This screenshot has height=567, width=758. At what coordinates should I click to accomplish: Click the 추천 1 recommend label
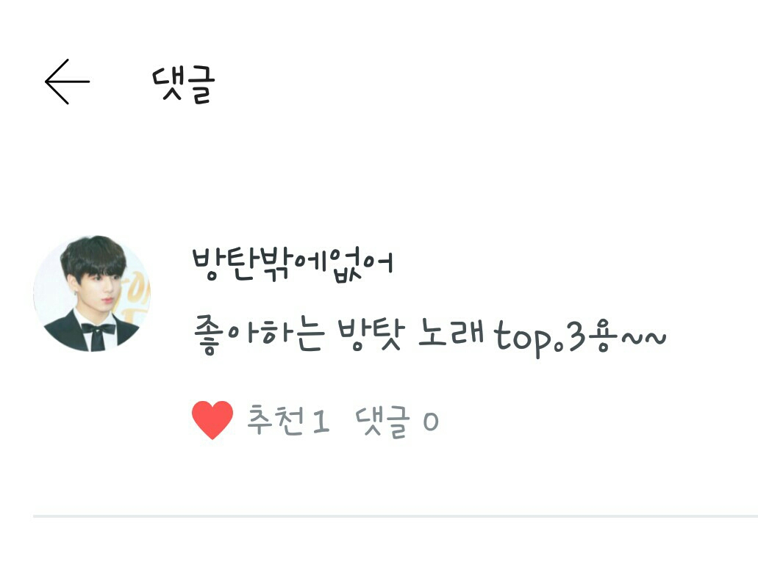click(288, 420)
